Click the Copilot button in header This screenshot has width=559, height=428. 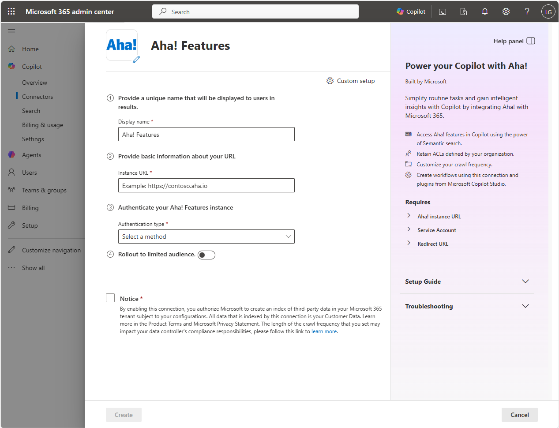pos(411,11)
